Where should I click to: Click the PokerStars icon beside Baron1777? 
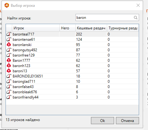coord(9,61)
